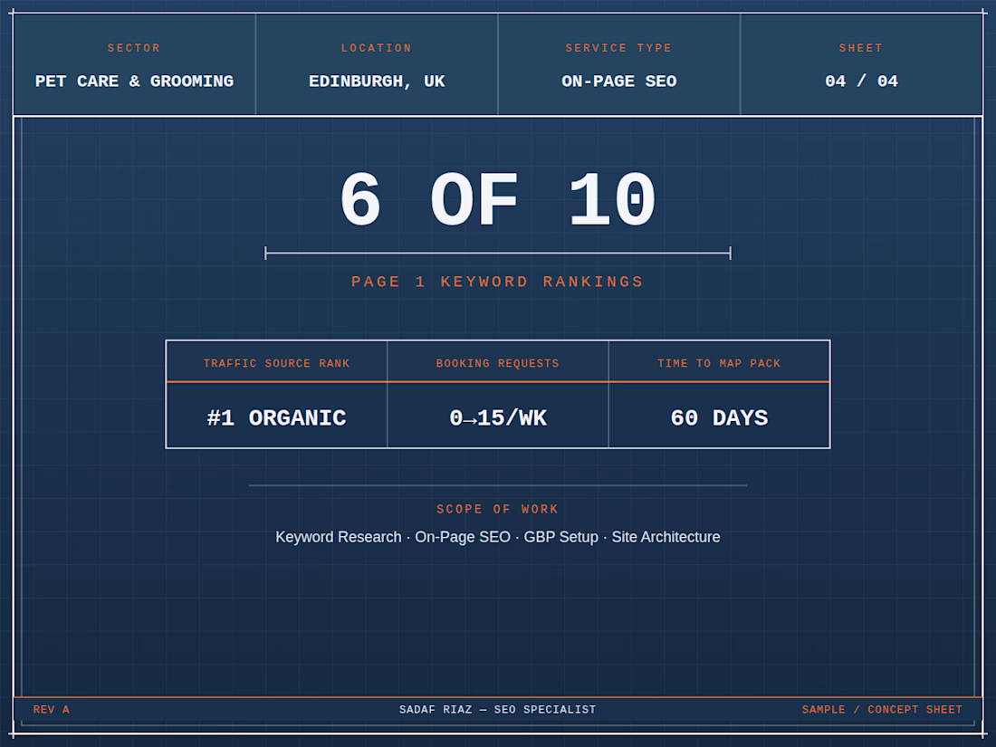Click the LOCATION header label
The width and height of the screenshot is (996, 747).
click(x=376, y=48)
